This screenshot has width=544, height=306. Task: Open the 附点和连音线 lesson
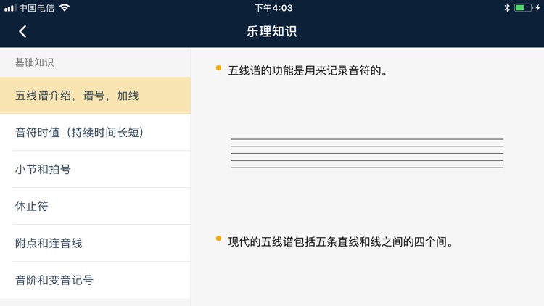tap(96, 243)
